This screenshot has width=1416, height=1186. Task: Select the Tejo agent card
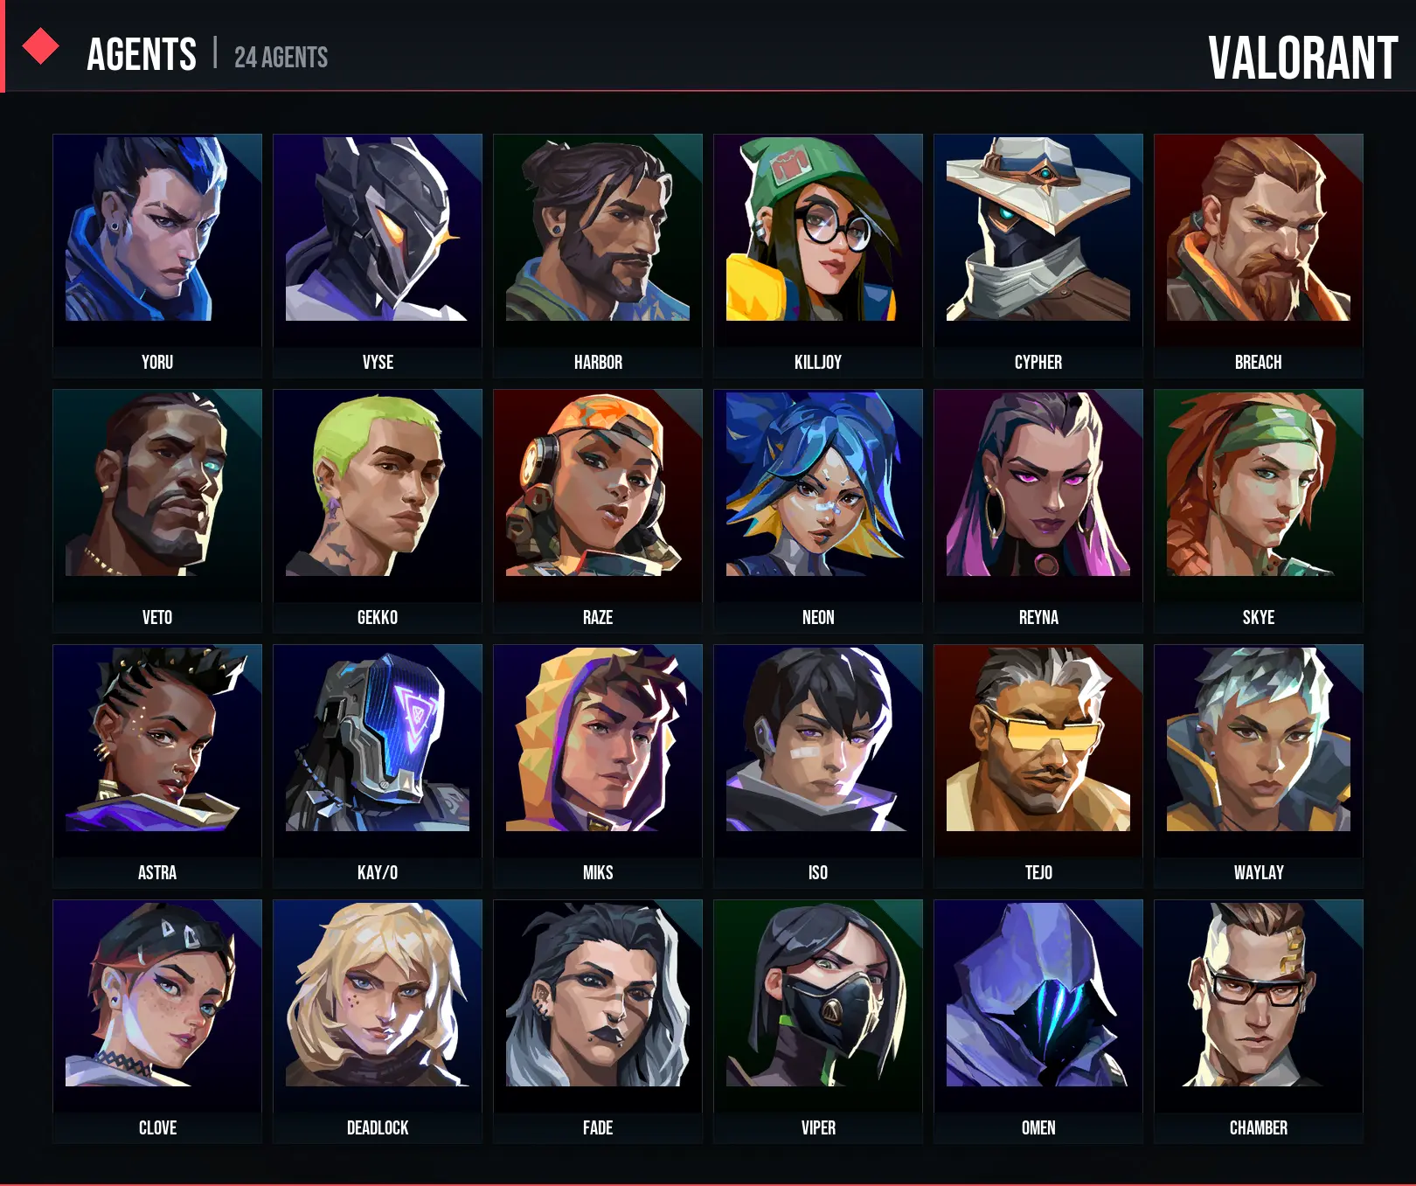[1038, 766]
